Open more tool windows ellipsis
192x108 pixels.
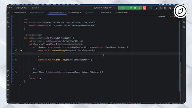tap(8, 27)
